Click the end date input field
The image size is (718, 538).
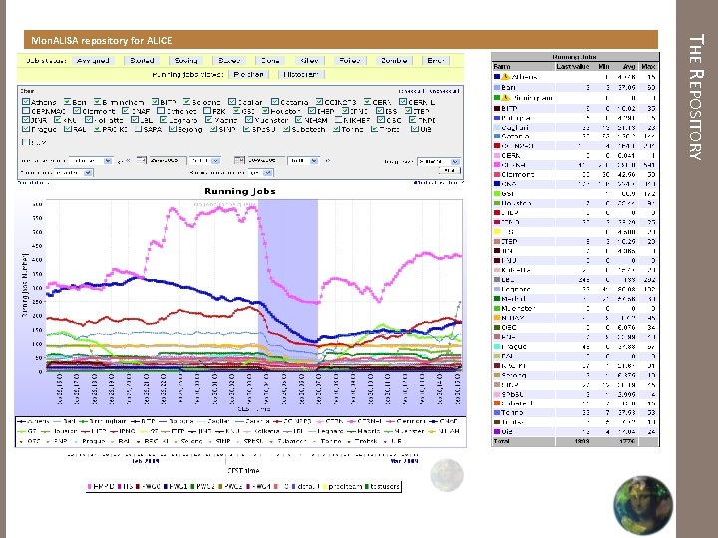pyautogui.click(x=266, y=161)
